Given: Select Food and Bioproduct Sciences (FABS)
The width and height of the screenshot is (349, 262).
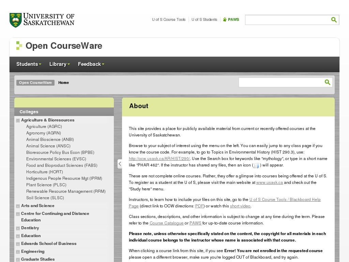Looking at the screenshot, I should click(x=62, y=165).
